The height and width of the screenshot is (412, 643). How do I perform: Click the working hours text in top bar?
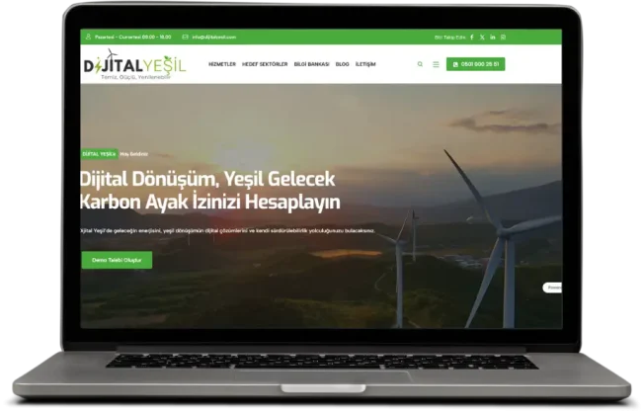(123, 37)
